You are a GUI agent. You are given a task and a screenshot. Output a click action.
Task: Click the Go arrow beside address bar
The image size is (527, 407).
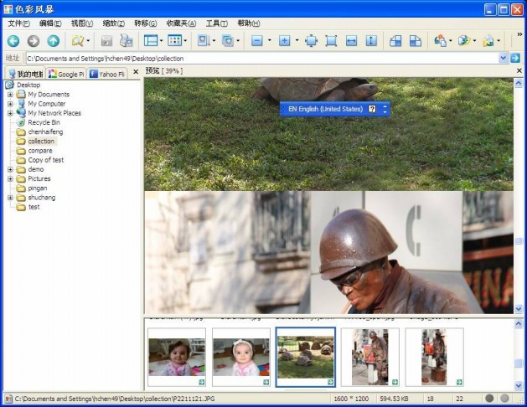[x=515, y=58]
